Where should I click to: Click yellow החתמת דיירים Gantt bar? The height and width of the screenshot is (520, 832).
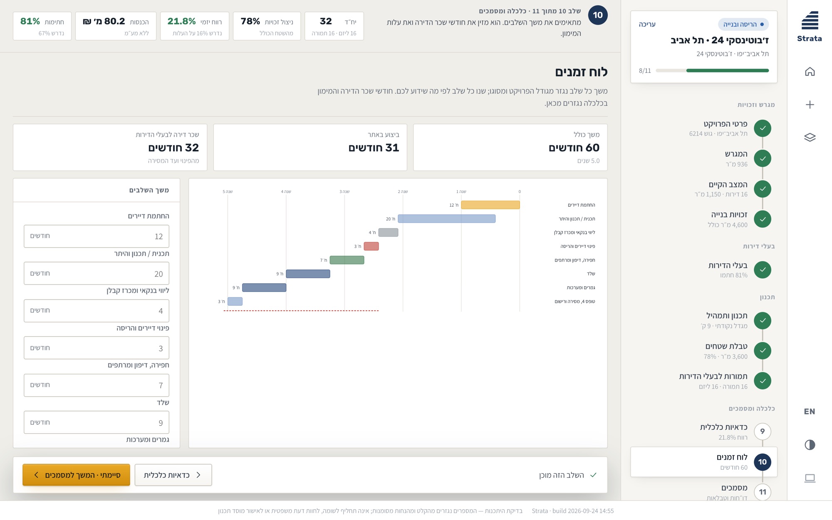[490, 205]
